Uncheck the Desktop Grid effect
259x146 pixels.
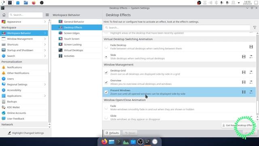[106, 73]
